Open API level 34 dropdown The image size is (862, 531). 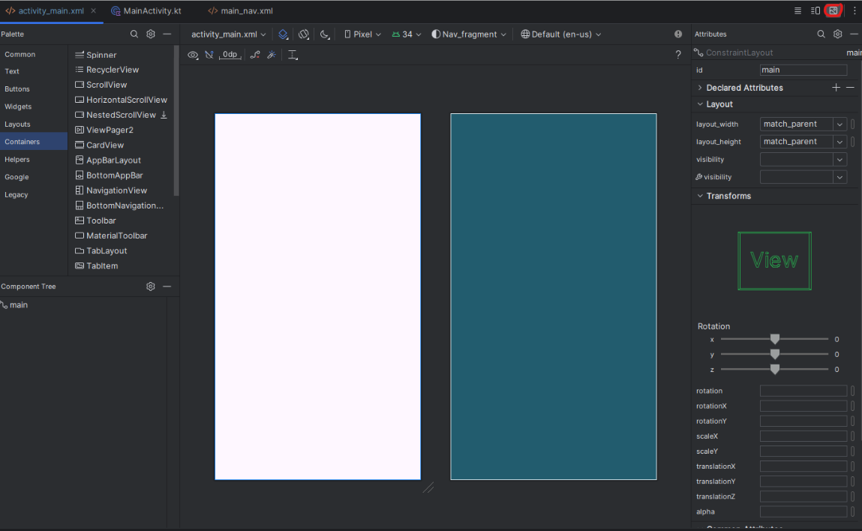[407, 34]
